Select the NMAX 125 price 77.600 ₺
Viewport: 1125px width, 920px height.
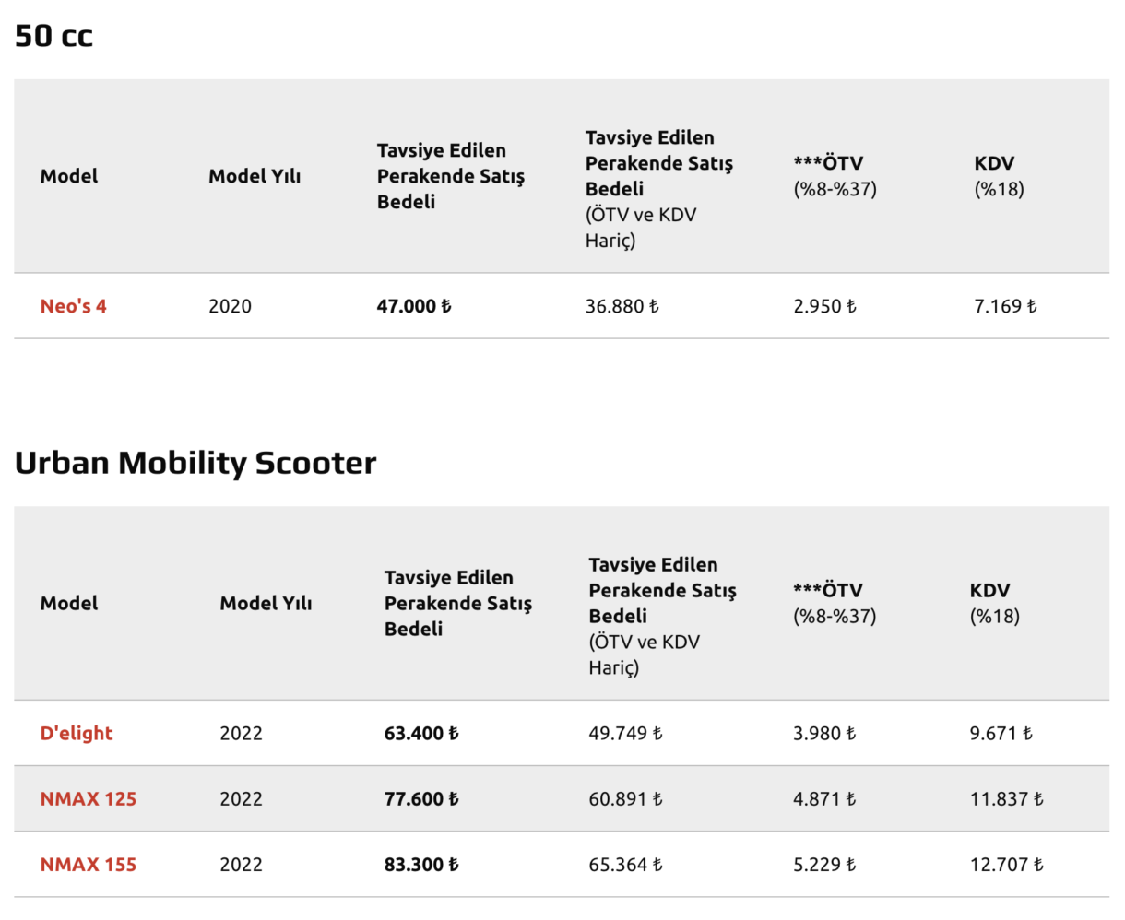click(421, 799)
